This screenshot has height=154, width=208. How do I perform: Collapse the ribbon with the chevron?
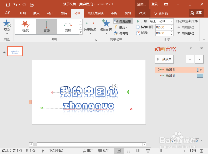pyautogui.click(x=204, y=40)
